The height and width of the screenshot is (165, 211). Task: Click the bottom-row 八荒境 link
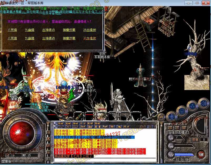pos(12,38)
